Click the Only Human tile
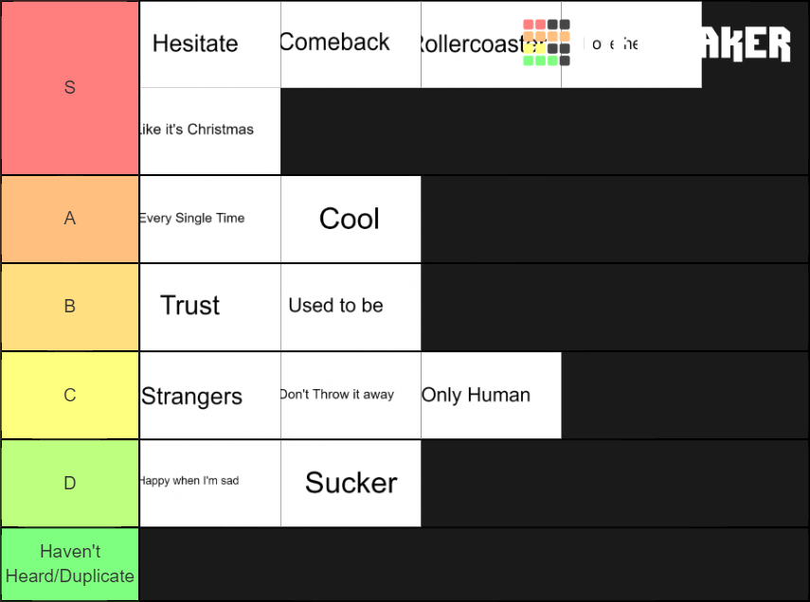Image resolution: width=810 pixels, height=602 pixels. tap(491, 396)
